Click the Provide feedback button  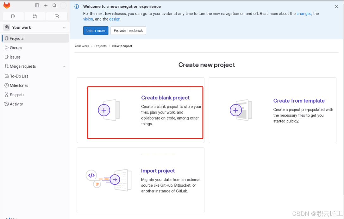[128, 30]
